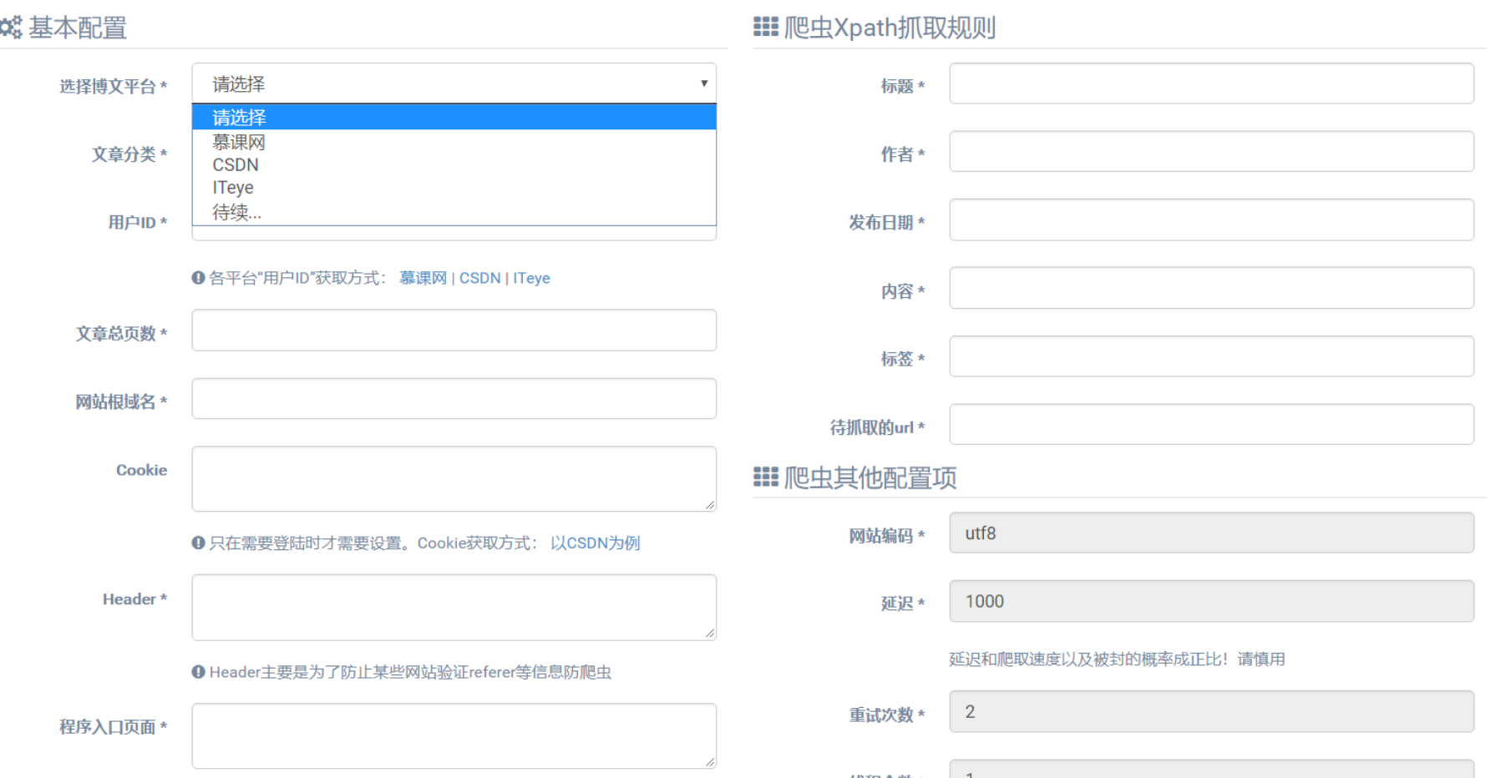Viewport: 1511px width, 778px height.
Task: Click the info icon before the Header hint
Action: pos(197,672)
